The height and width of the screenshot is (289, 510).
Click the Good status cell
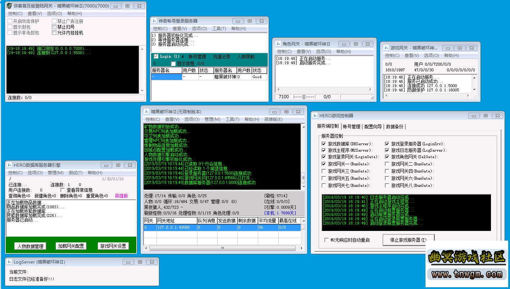259,77
